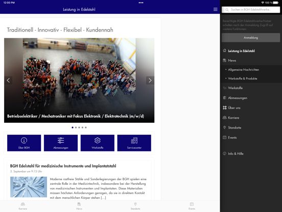Select the fourth carousel dot
Viewport: 282px width, 212px height.
82,128
